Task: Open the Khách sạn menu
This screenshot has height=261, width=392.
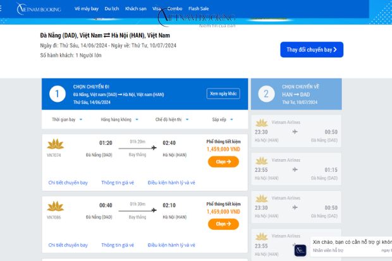Action: pos(136,8)
